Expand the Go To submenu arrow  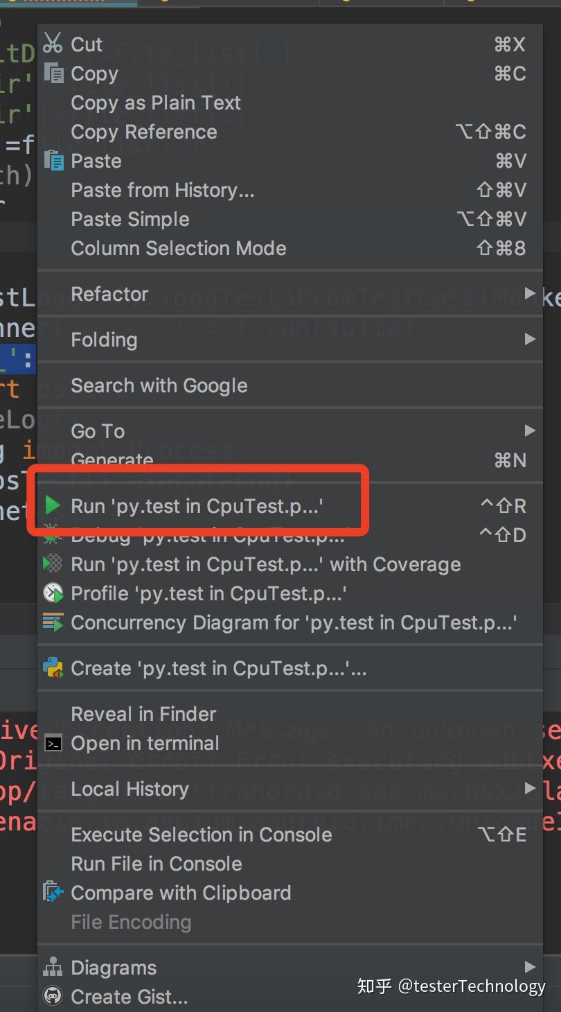(x=530, y=430)
